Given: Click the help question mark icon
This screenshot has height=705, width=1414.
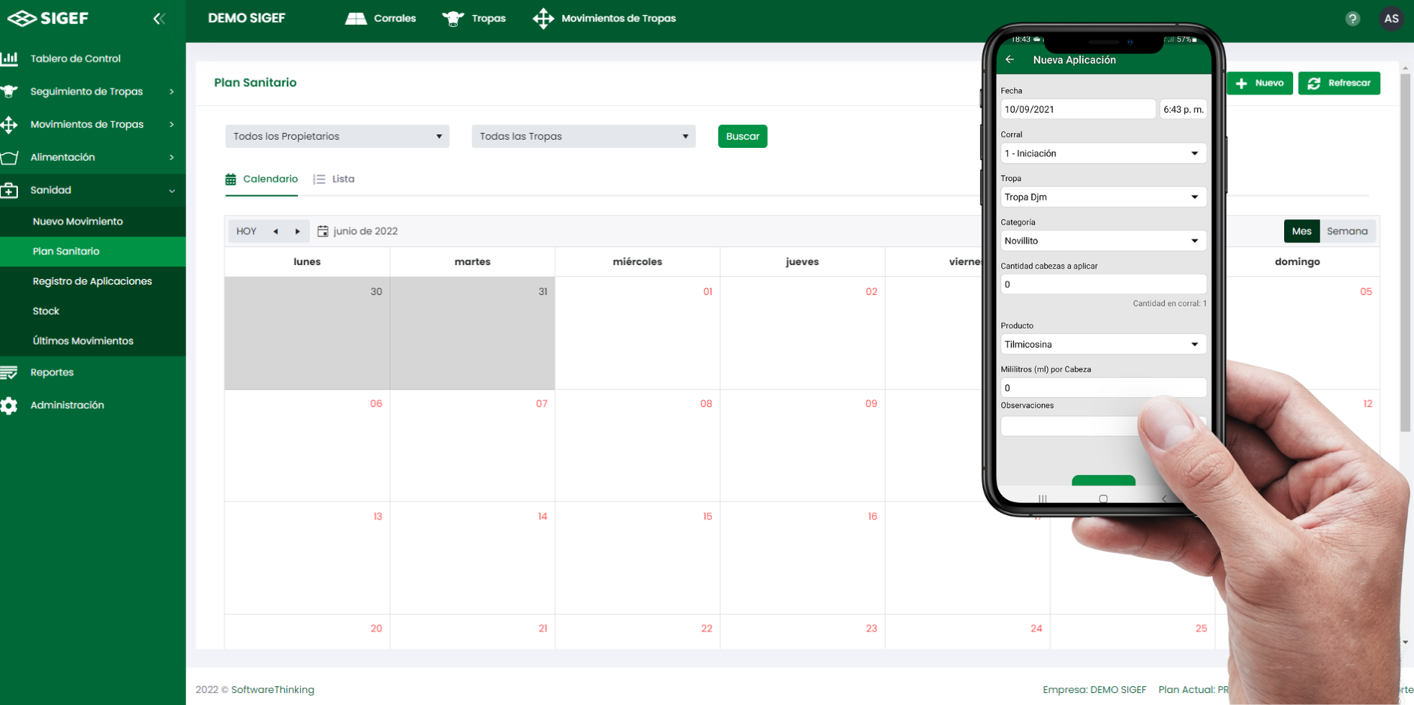Looking at the screenshot, I should click(x=1352, y=19).
